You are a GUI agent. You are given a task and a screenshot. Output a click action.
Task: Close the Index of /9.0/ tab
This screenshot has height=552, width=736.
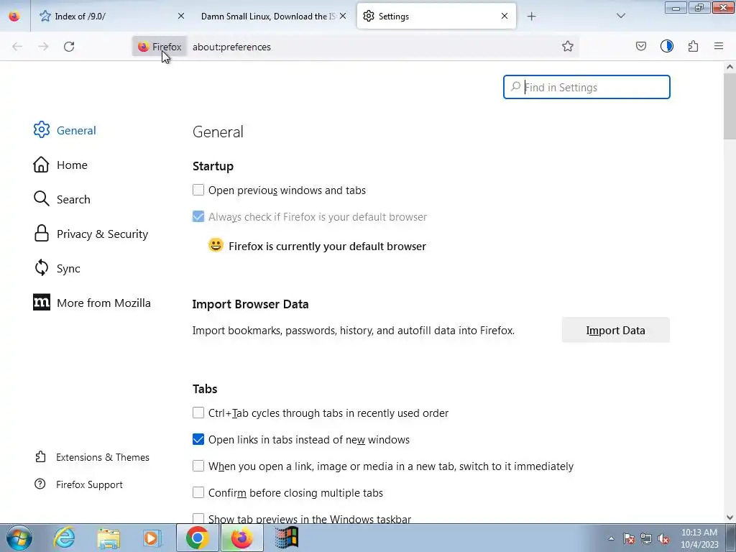[x=180, y=16]
